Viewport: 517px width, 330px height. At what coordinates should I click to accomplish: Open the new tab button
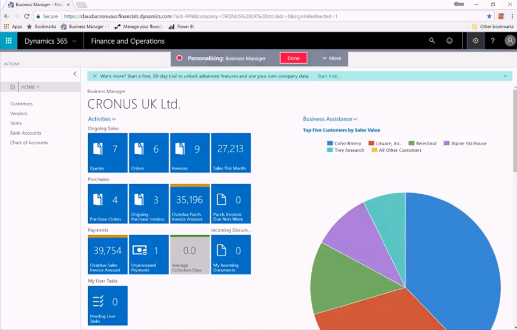pos(81,5)
